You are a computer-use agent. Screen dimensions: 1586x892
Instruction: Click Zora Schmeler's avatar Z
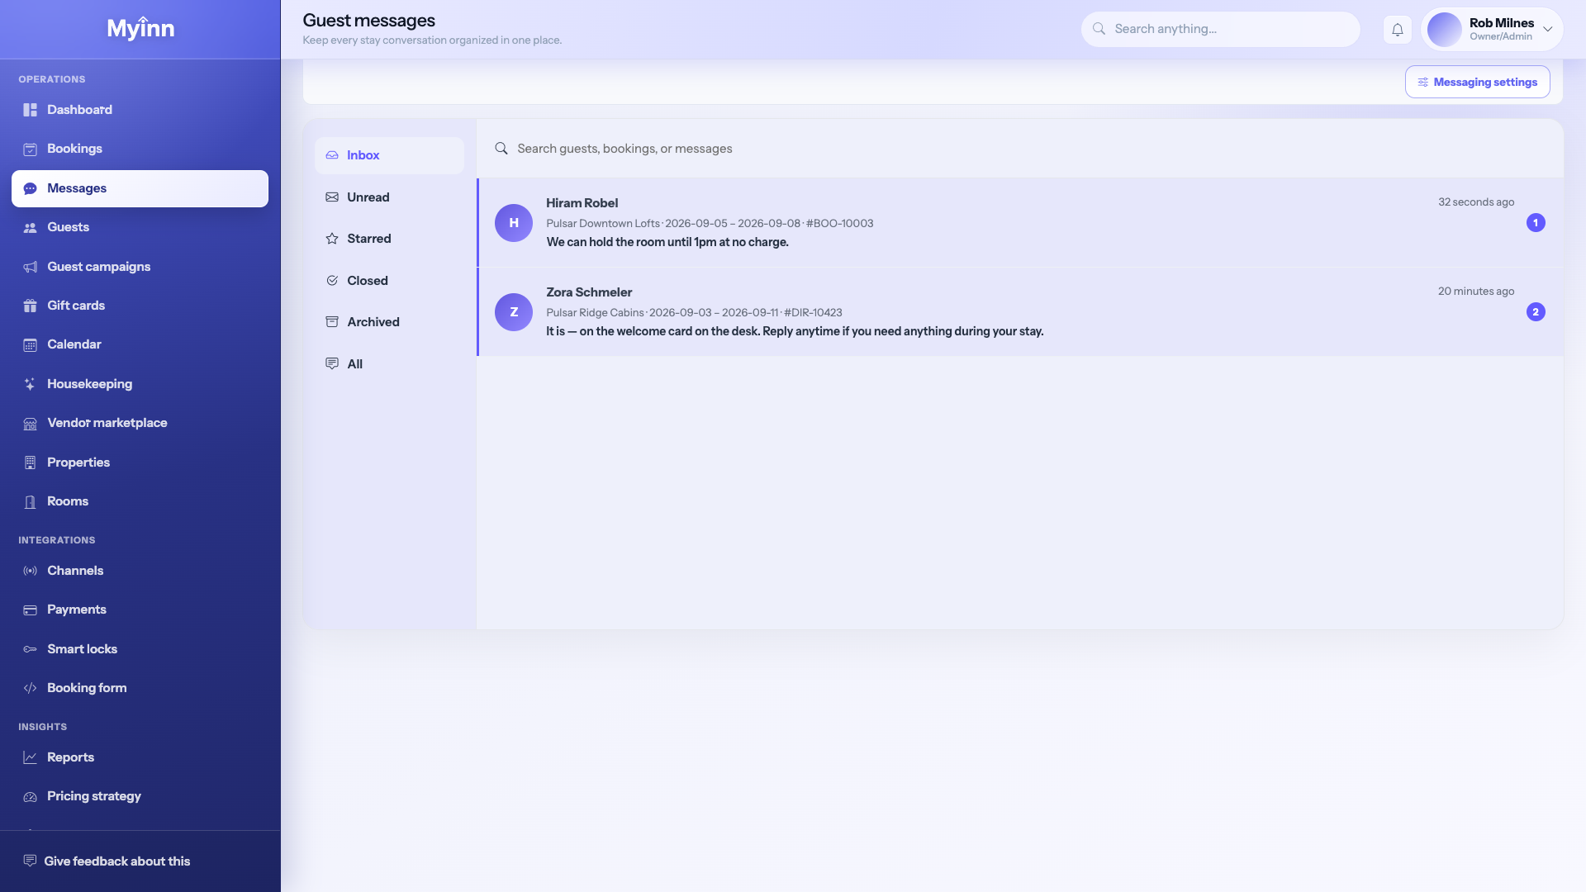tap(514, 312)
